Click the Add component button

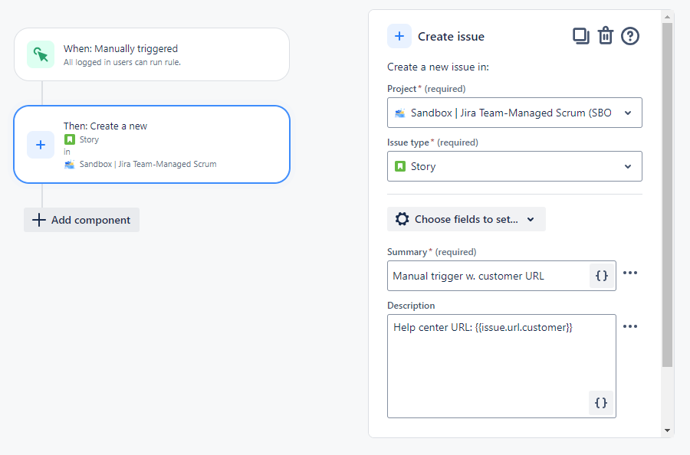[x=81, y=220]
